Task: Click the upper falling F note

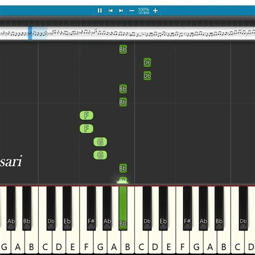Action: [x=86, y=115]
